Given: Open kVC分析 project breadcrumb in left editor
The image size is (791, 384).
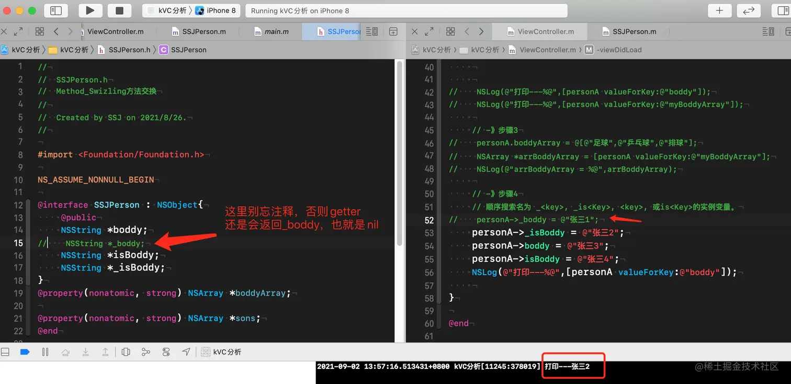Looking at the screenshot, I should pyautogui.click(x=20, y=50).
